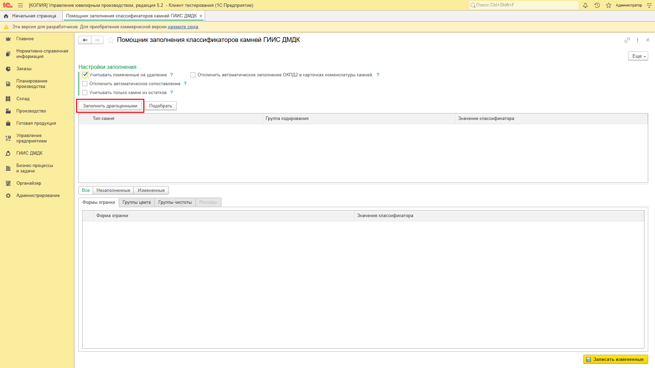Open the 1C main menu hamburger icon
This screenshot has height=368, width=655.
point(20,5)
